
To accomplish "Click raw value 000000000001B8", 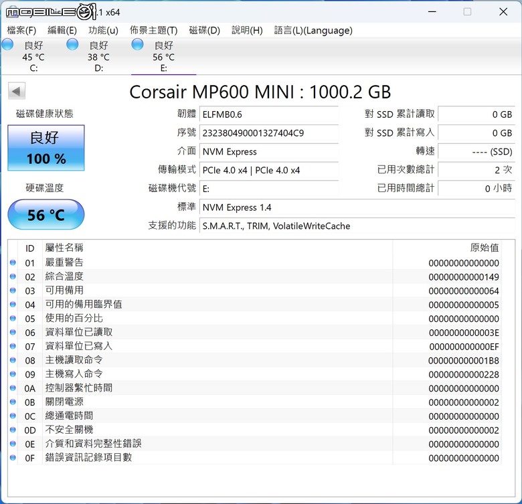I will [464, 361].
